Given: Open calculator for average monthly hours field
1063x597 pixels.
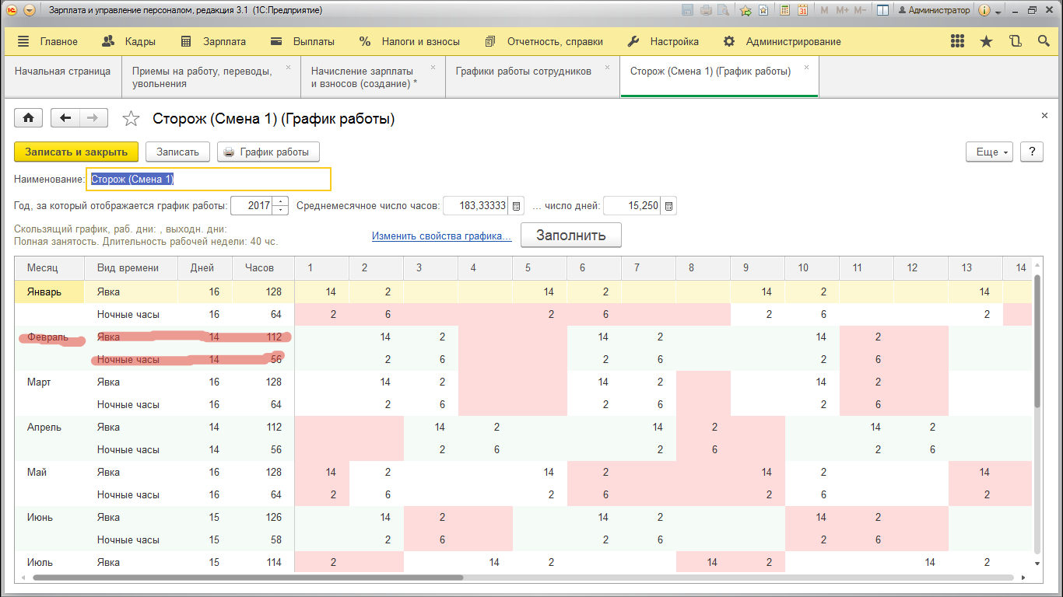Looking at the screenshot, I should pyautogui.click(x=517, y=206).
